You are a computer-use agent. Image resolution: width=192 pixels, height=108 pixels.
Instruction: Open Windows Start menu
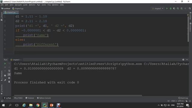click(x=3, y=105)
